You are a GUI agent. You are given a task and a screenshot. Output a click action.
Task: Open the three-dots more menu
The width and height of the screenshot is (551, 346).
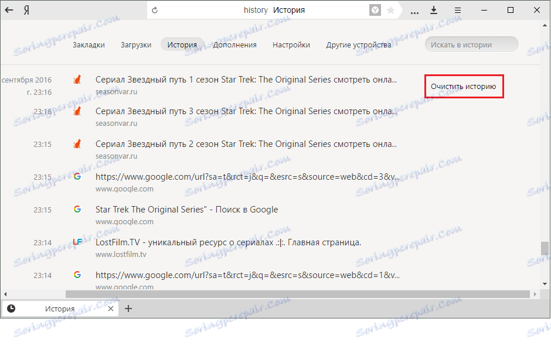(414, 13)
